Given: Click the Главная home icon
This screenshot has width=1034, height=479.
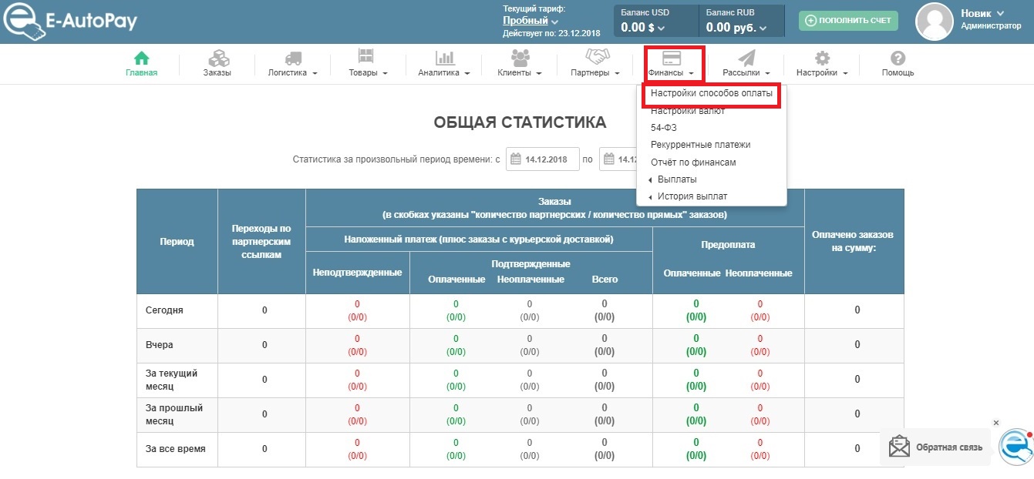Looking at the screenshot, I should [x=141, y=59].
